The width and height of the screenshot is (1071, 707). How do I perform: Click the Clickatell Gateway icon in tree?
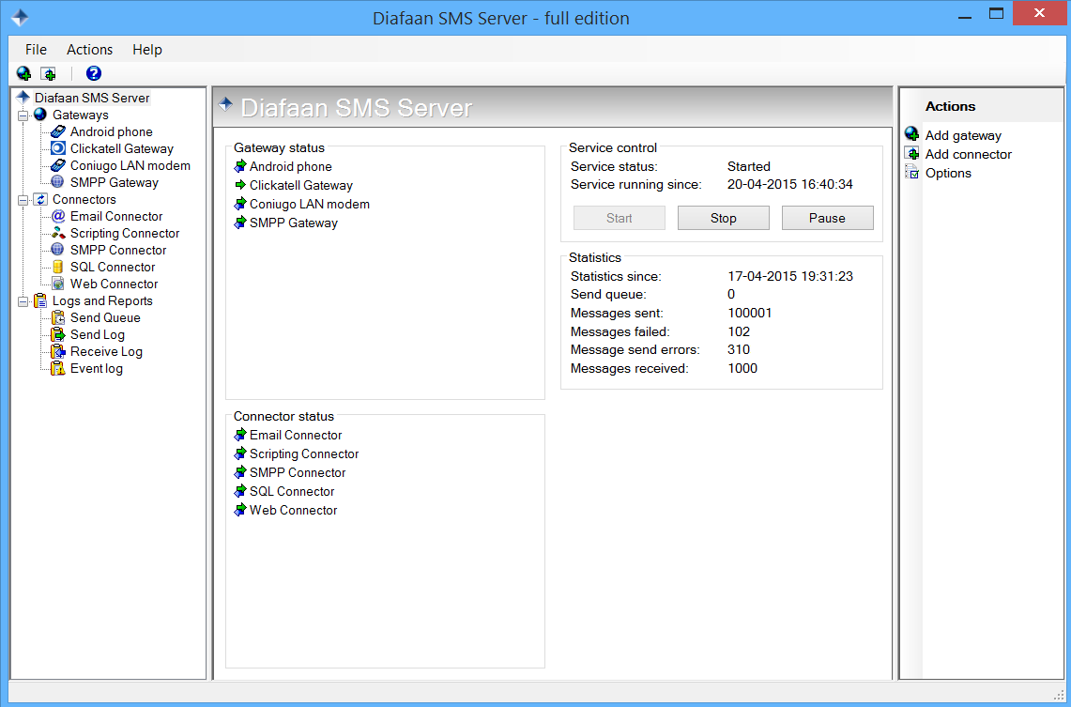[x=58, y=148]
